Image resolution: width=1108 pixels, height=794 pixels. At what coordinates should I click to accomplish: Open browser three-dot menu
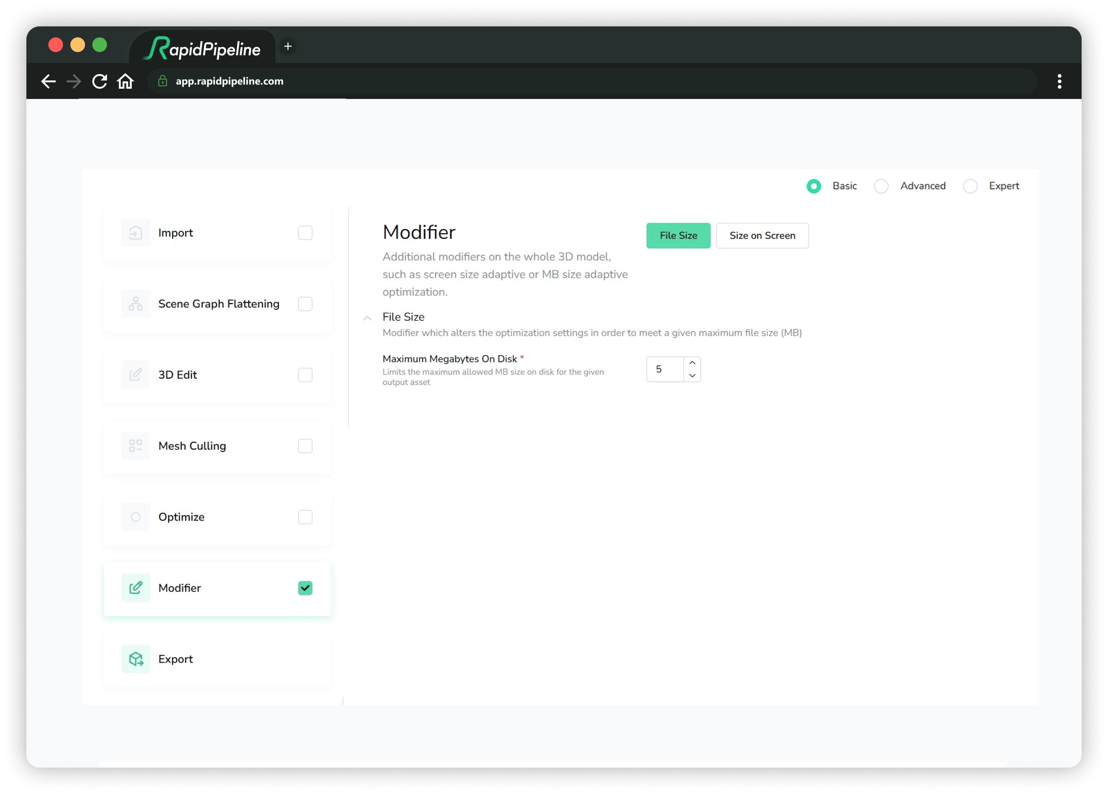pos(1059,81)
